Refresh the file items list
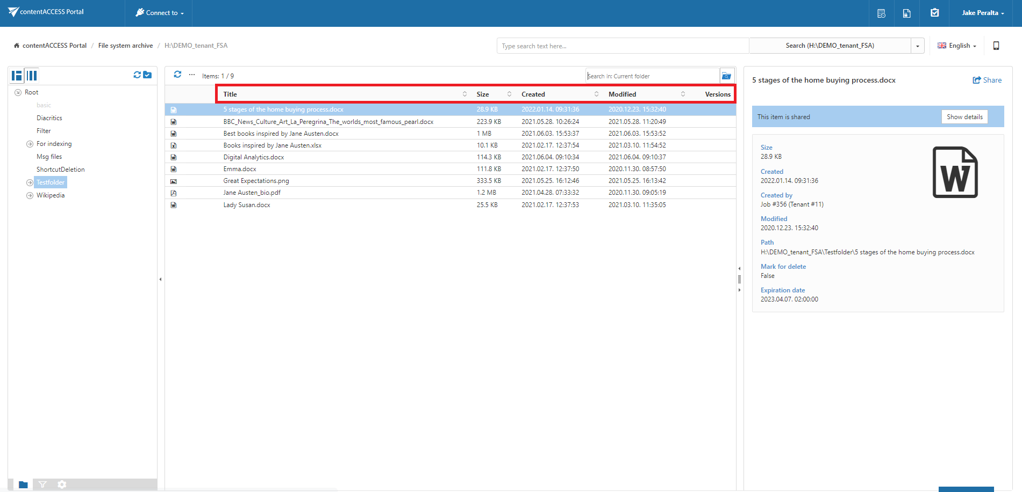Viewport: 1022px width, 492px height. coord(177,75)
